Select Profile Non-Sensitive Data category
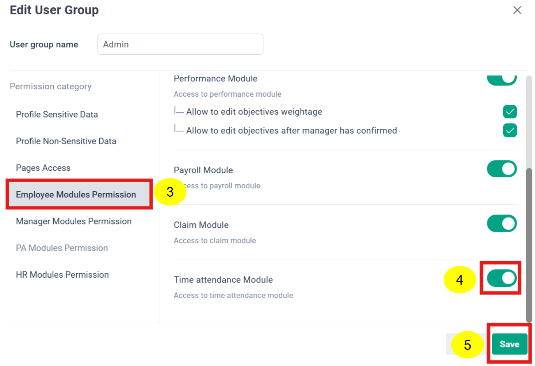 pos(66,141)
